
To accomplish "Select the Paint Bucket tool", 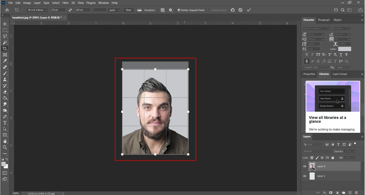I will point(5,98).
